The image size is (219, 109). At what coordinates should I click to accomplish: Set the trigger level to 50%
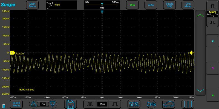tap(134, 104)
